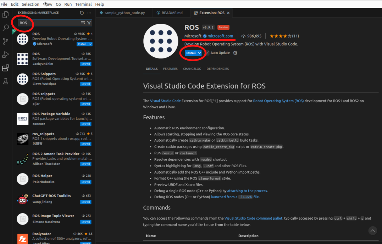Select the Microsoft ROS extension icon in list
Image resolution: width=382 pixels, height=244 pixels.
pos(22,39)
